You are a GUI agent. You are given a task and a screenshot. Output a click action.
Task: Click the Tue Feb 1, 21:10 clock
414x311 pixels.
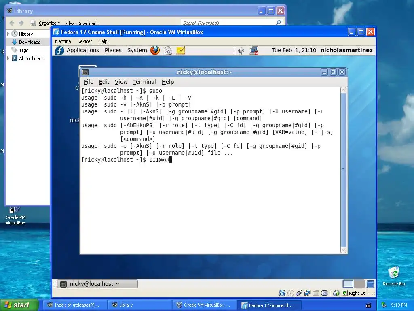coord(294,50)
